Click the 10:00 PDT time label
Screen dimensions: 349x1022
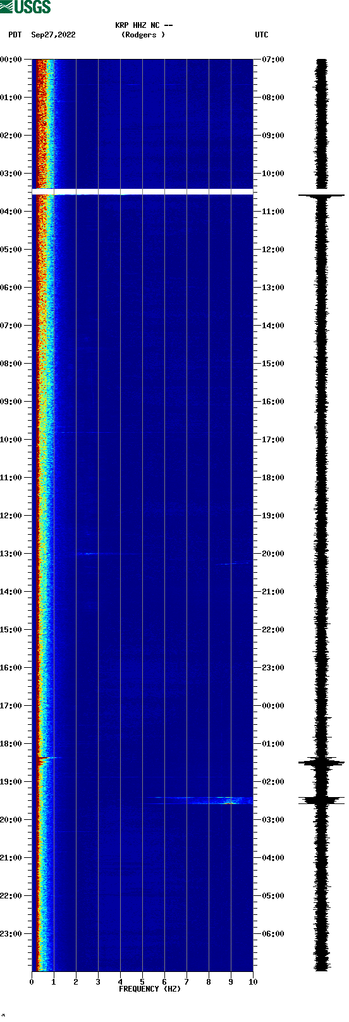point(11,440)
